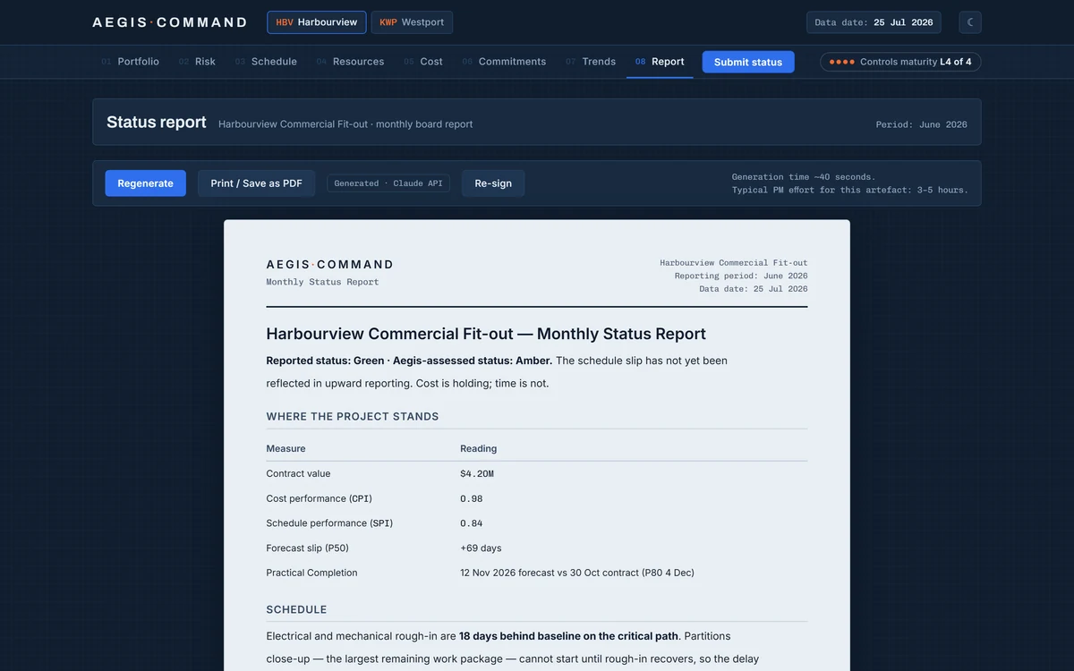1074x671 pixels.
Task: Click the Generated · Claude API tag
Action: (x=388, y=183)
